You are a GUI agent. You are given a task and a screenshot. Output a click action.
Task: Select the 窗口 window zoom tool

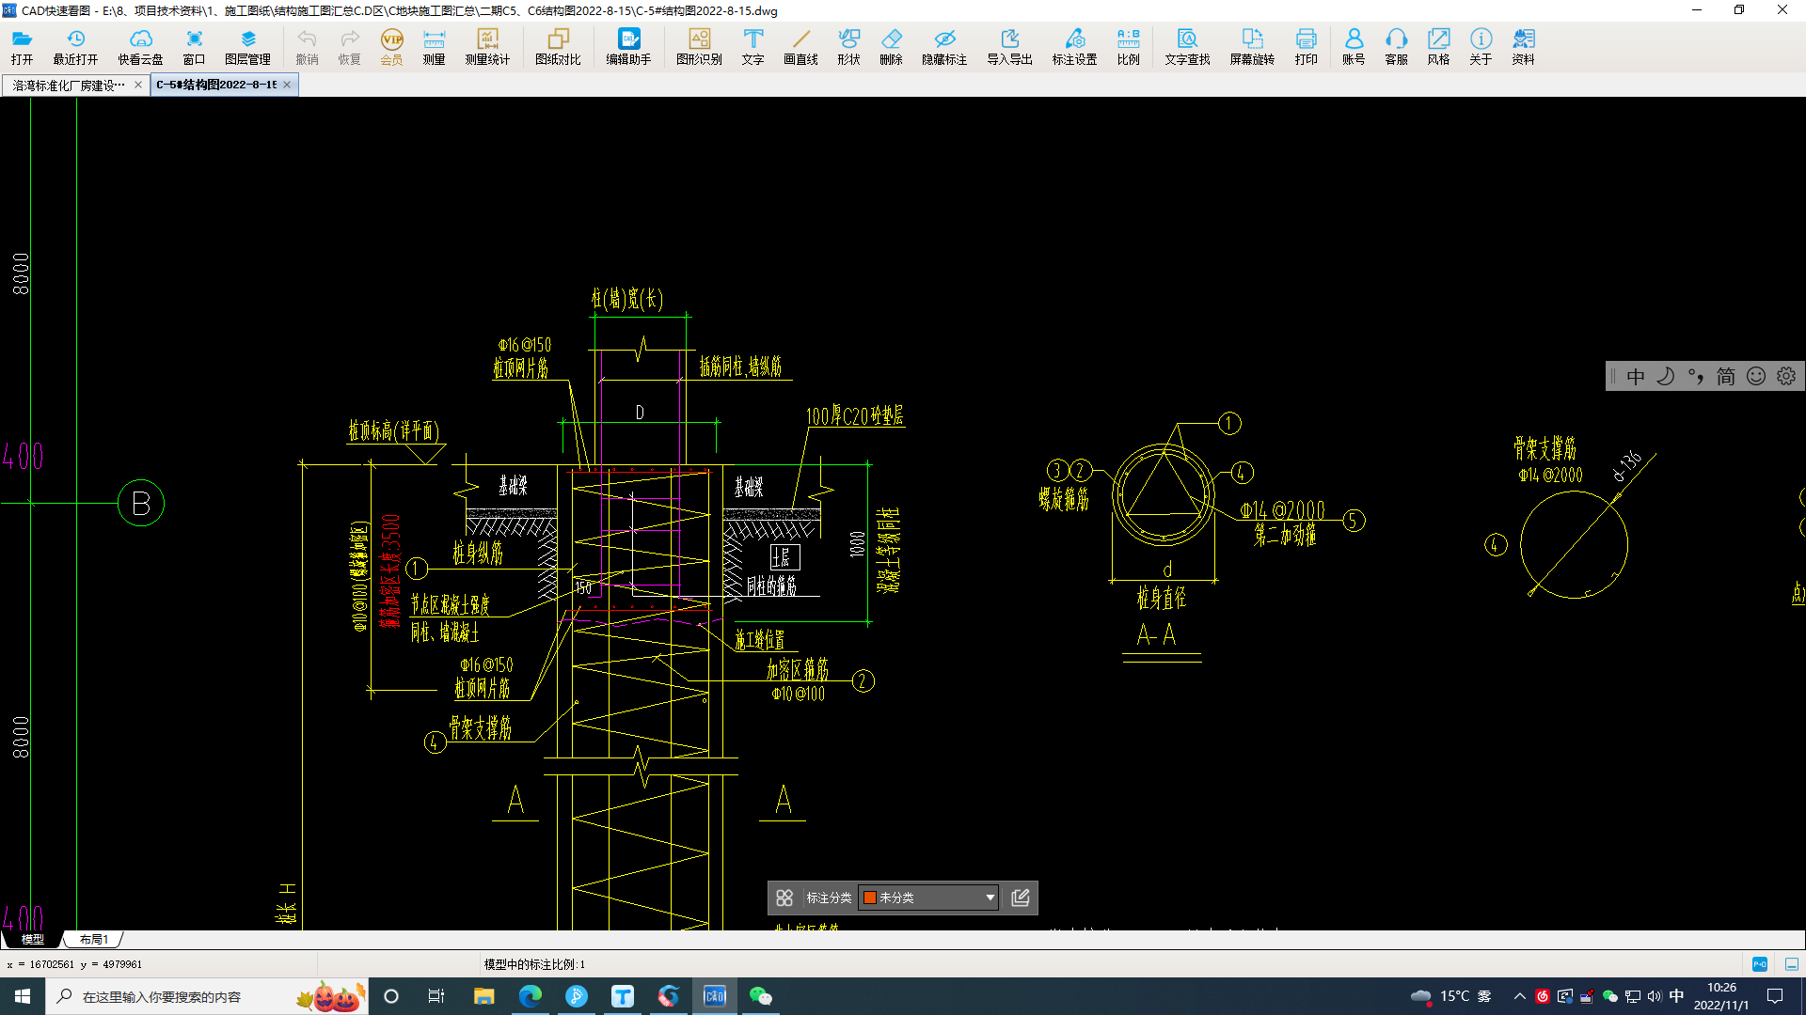coord(194,46)
